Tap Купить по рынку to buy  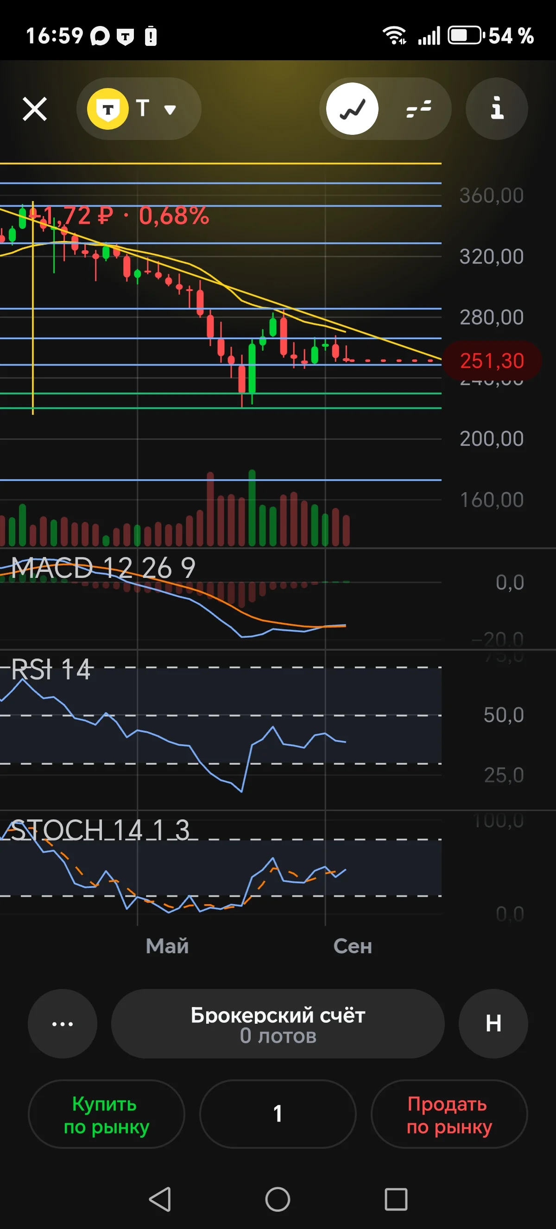point(107,1115)
